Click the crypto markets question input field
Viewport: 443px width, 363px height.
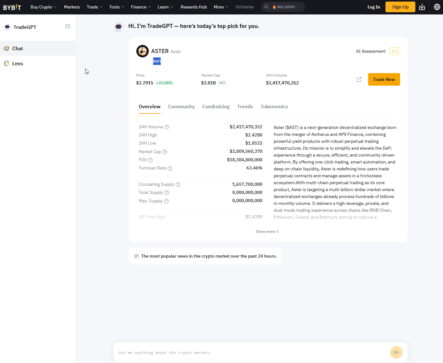tap(251, 353)
